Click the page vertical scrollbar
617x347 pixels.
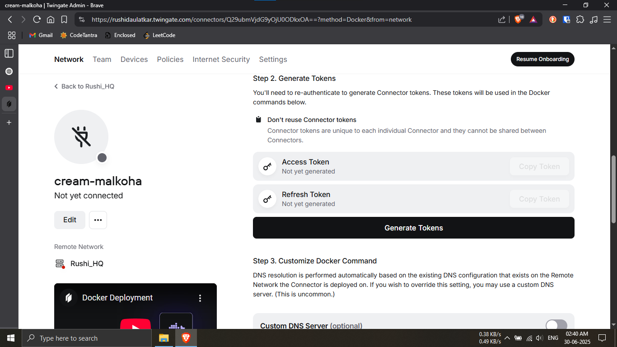click(x=613, y=189)
